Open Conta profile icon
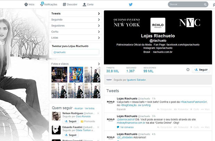The image size is (215, 141). coord(84,4)
